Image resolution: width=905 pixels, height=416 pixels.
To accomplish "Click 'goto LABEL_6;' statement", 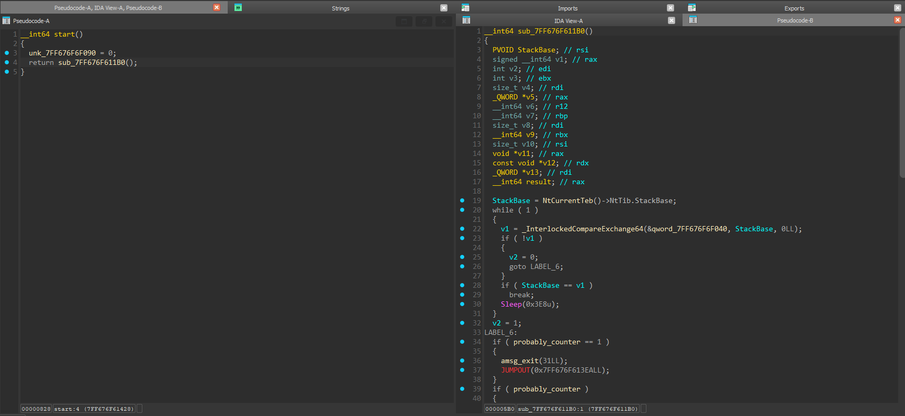I will 537,266.
